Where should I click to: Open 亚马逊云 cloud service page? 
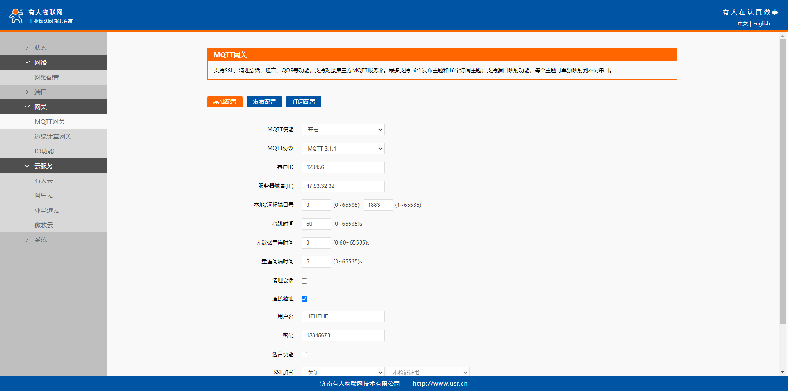[53, 210]
